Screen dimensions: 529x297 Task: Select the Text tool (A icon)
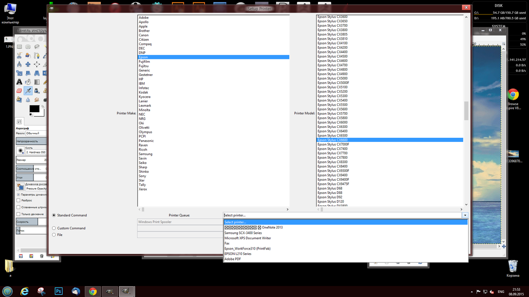(19, 82)
